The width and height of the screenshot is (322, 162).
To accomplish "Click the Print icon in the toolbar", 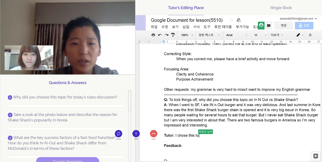I will coord(153,35).
